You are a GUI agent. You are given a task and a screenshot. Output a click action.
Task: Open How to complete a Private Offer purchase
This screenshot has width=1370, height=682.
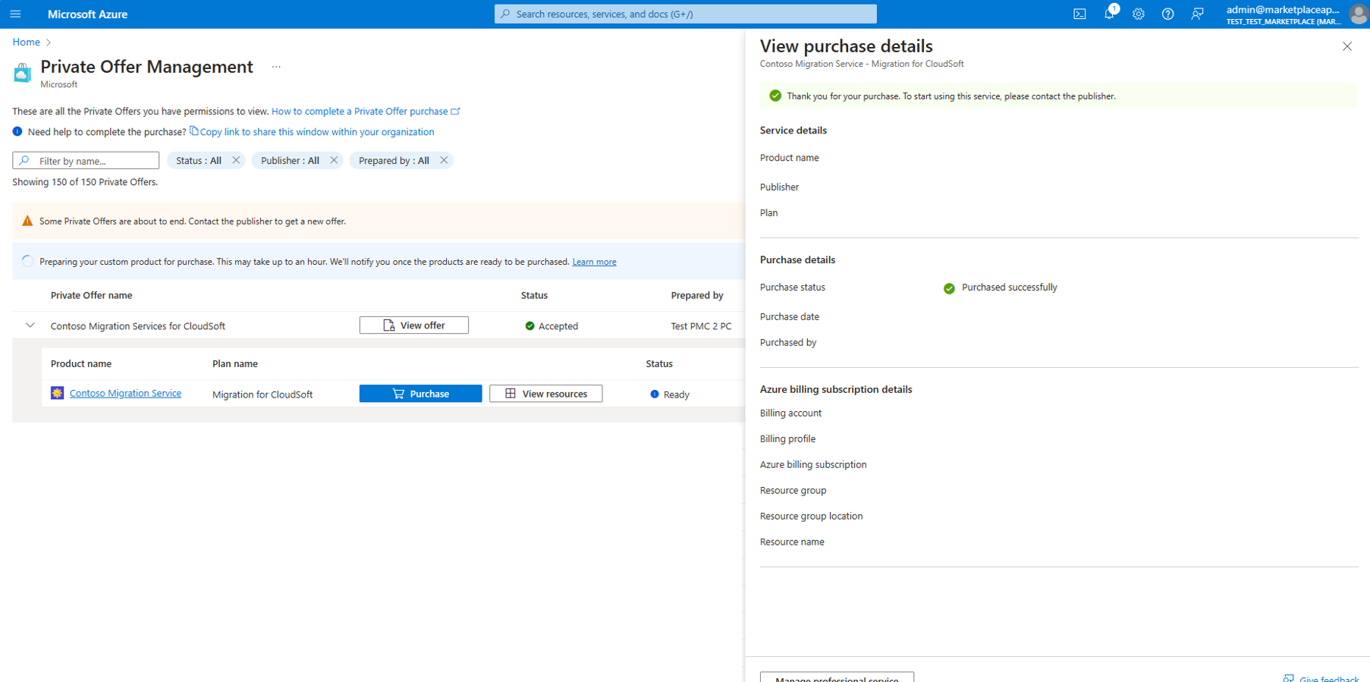[366, 112]
